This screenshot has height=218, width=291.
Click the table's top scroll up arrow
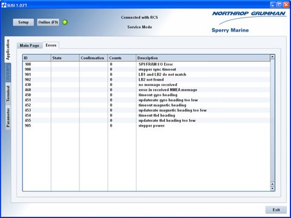pyautogui.click(x=272, y=57)
